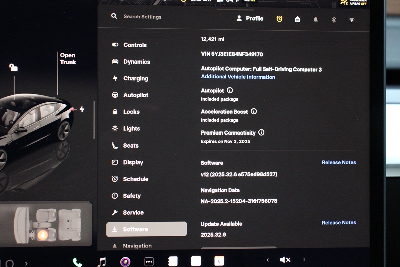View notifications via the bell icon
Viewport: 400px width, 267px height.
(316, 20)
